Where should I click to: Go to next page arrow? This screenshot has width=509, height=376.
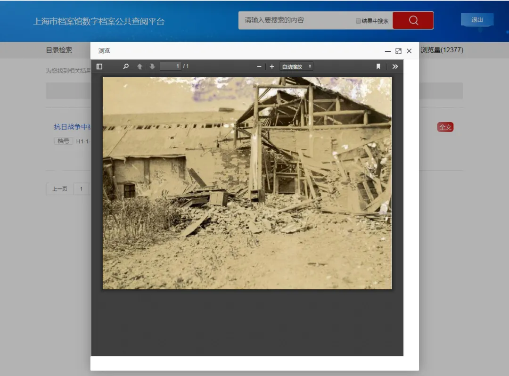coord(152,66)
